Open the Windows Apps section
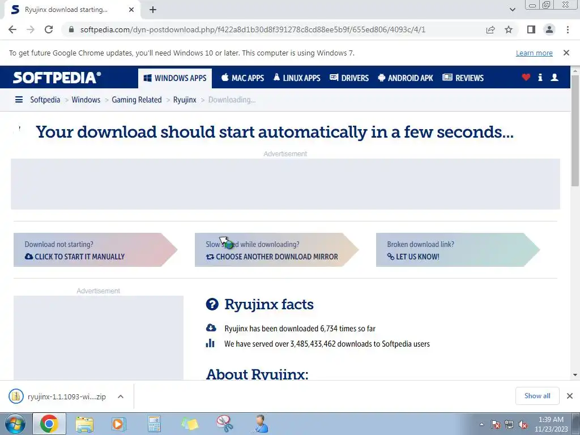The height and width of the screenshot is (435, 580). pyautogui.click(x=175, y=78)
